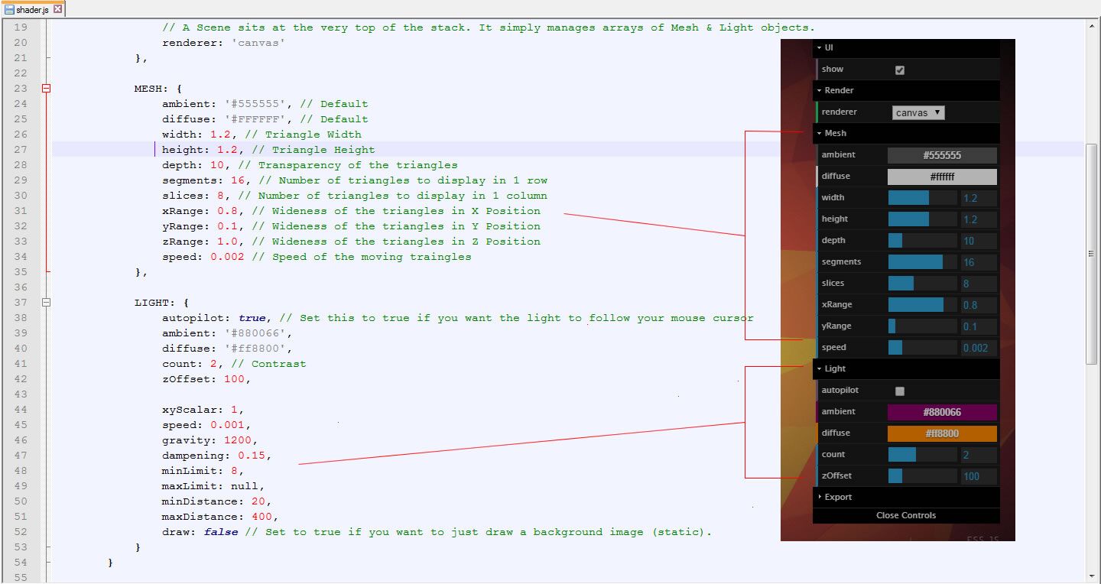The width and height of the screenshot is (1101, 584).
Task: Adjust the segments slider
Action: pos(922,262)
